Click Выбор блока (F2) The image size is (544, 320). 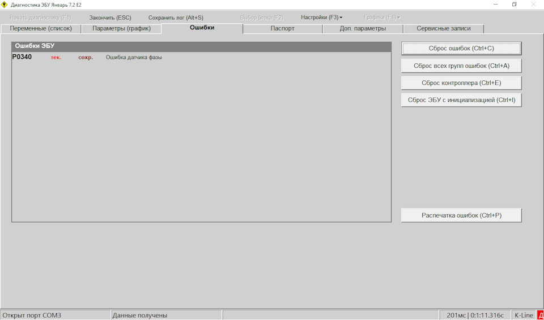(x=262, y=18)
